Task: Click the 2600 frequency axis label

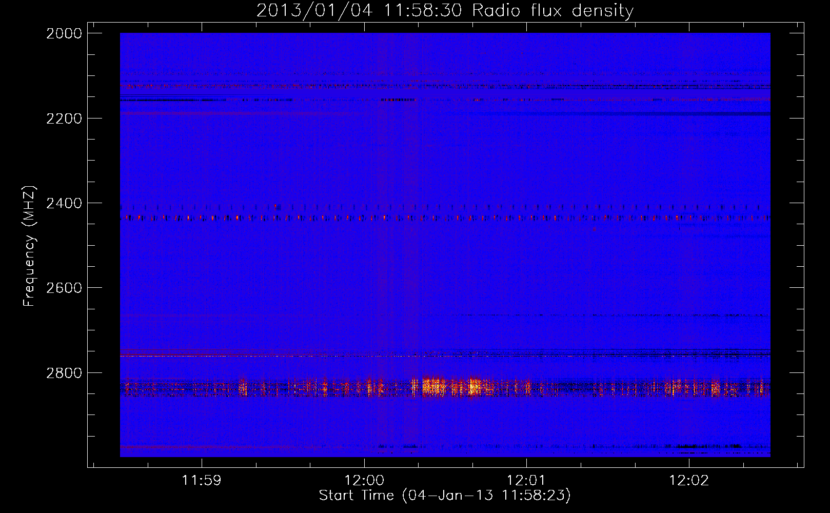Action: pos(64,288)
